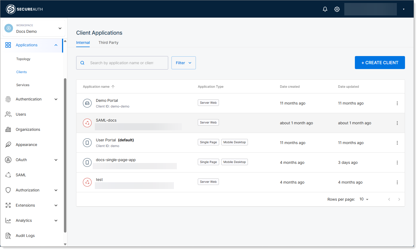Click 'Client ID: demo-demo' text
Viewport: 418px width, 251px height.
(x=113, y=106)
